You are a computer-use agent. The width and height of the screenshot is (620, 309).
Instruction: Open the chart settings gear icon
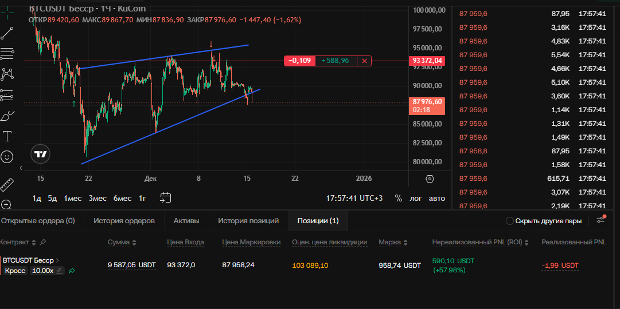tap(430, 179)
